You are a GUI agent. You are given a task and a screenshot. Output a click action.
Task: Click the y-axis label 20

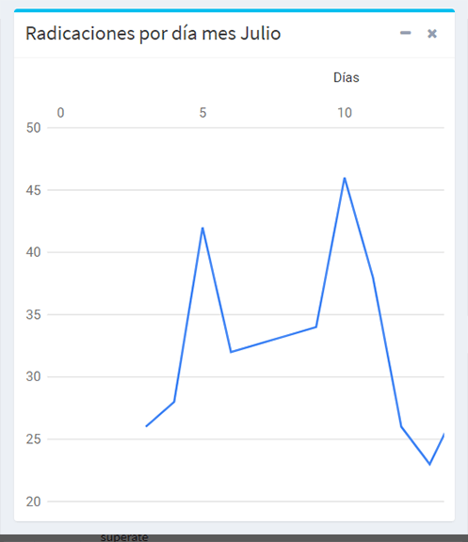coord(33,502)
